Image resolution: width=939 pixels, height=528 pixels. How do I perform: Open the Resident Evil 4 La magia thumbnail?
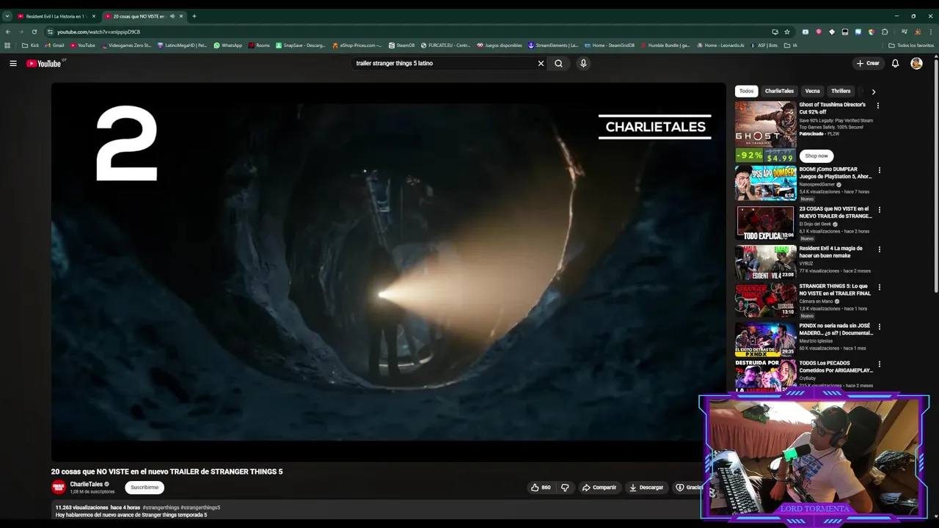765,262
